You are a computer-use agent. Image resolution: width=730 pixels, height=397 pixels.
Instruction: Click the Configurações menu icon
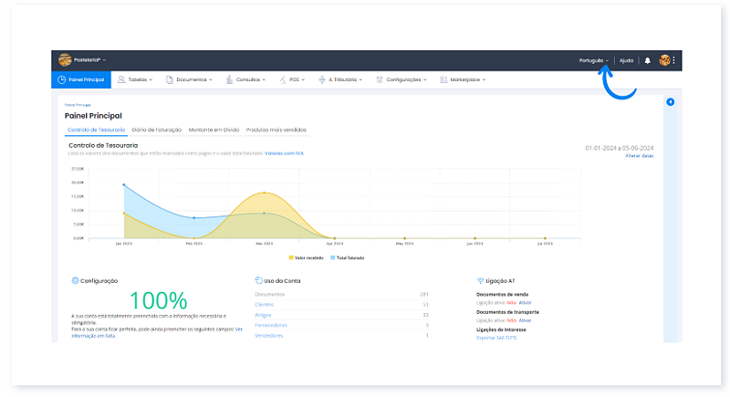tap(380, 79)
